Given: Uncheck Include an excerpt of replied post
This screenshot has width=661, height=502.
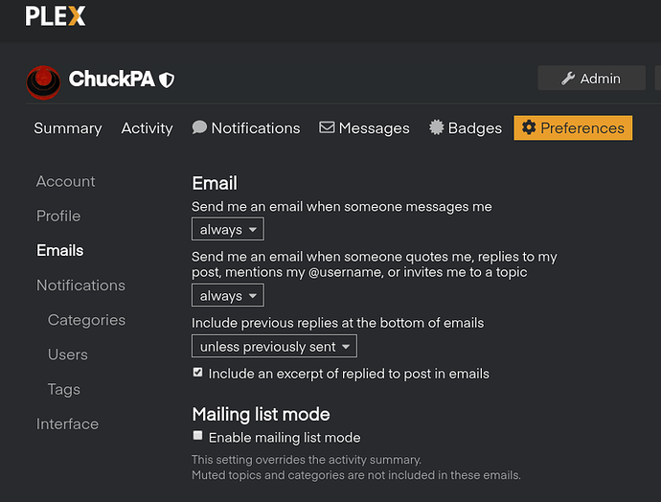Looking at the screenshot, I should pos(198,372).
